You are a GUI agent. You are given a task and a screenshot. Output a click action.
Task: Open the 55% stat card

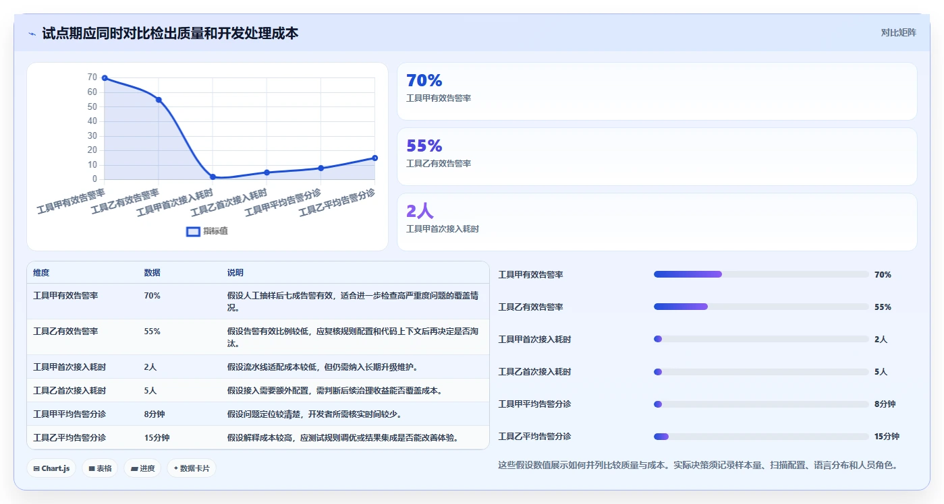coord(657,157)
